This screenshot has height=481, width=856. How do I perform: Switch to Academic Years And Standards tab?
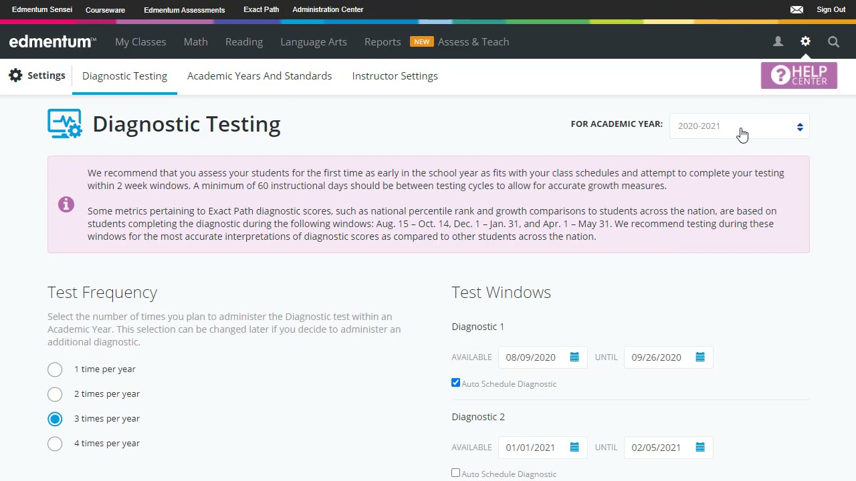(x=259, y=76)
